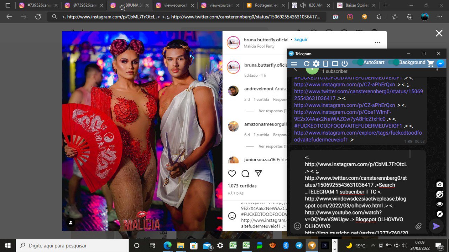Open the Windows notification center
Image resolution: width=449 pixels, height=252 pixels.
click(439, 245)
